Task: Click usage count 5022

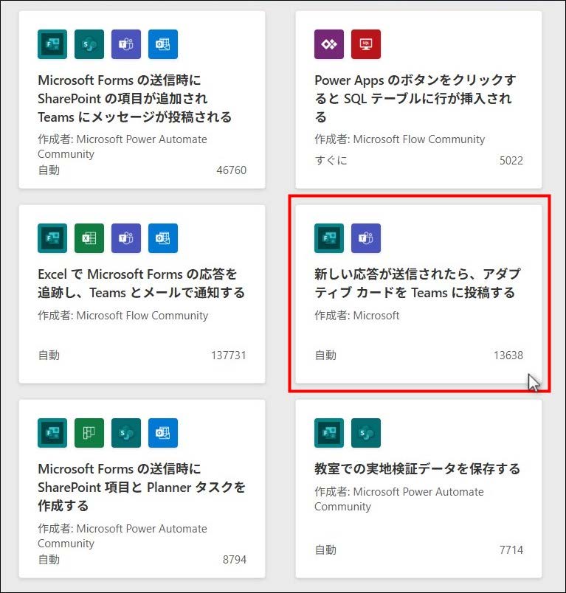Action: click(x=511, y=161)
